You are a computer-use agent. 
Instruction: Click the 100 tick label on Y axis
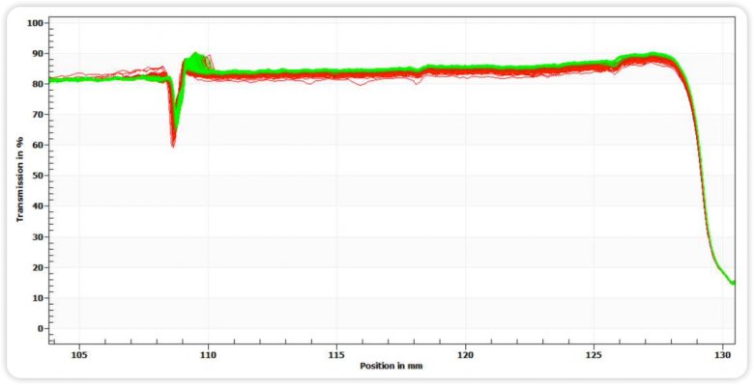(x=39, y=23)
